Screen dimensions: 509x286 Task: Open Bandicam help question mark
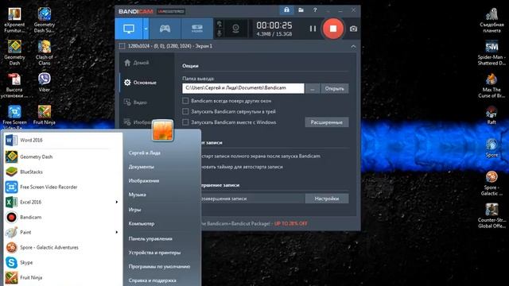(x=315, y=10)
